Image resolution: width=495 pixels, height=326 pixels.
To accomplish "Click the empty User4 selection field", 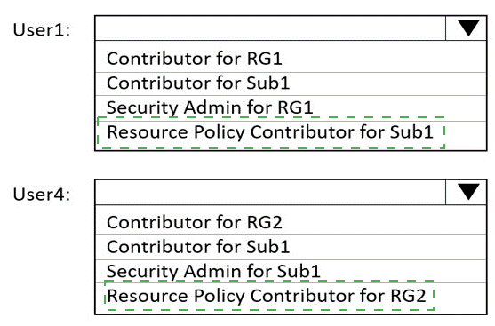I will pos(270,192).
